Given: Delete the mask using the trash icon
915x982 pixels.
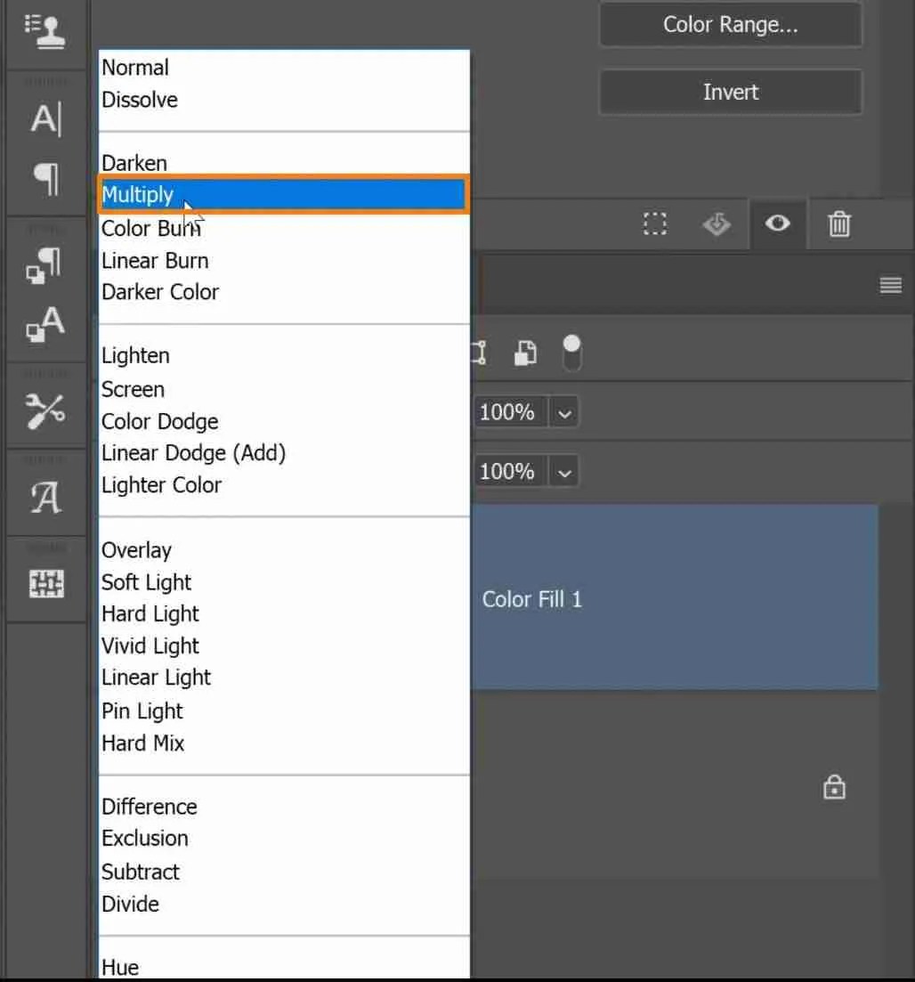Looking at the screenshot, I should tap(838, 224).
